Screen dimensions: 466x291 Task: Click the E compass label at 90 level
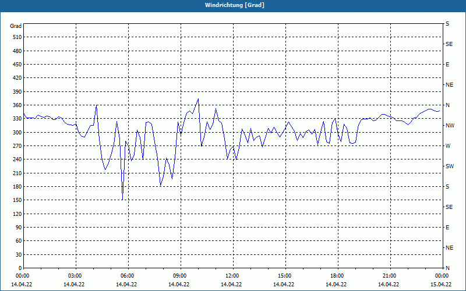[447, 228]
